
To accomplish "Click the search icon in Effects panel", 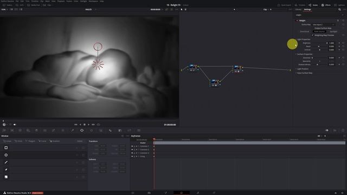I will pos(339,10).
